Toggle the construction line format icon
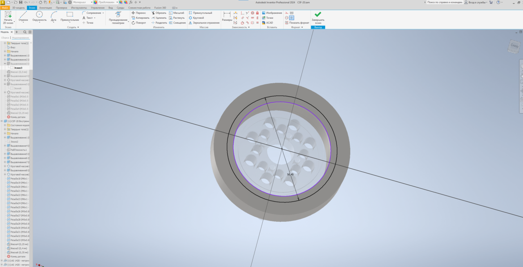The image size is (523, 267). click(x=286, y=13)
